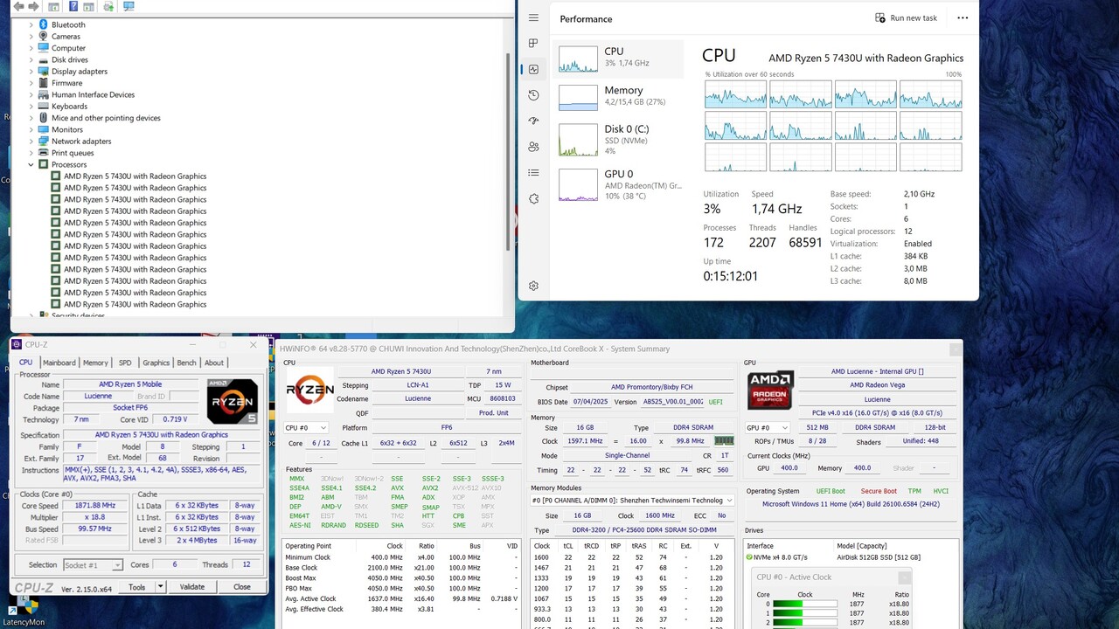Switch to the Graphics tab in CPU-Z
1119x629 pixels.
pyautogui.click(x=156, y=363)
